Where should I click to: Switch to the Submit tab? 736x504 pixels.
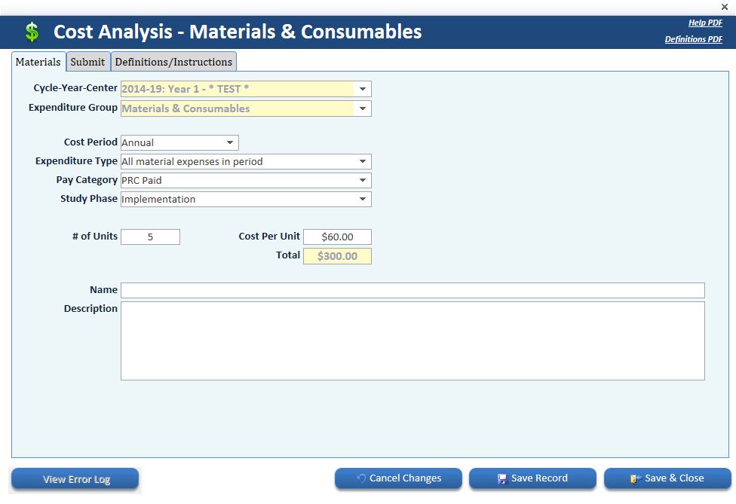coord(87,62)
